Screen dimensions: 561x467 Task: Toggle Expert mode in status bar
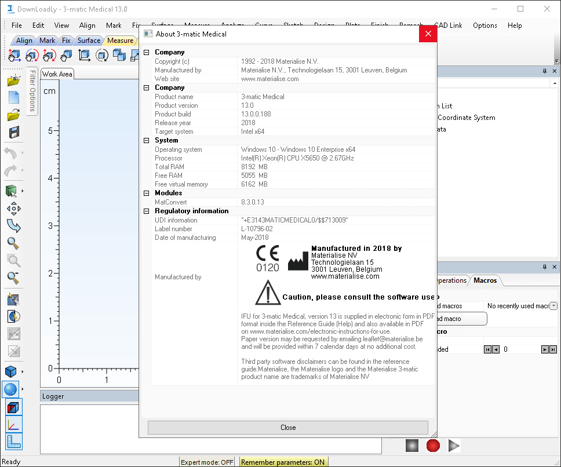207,462
